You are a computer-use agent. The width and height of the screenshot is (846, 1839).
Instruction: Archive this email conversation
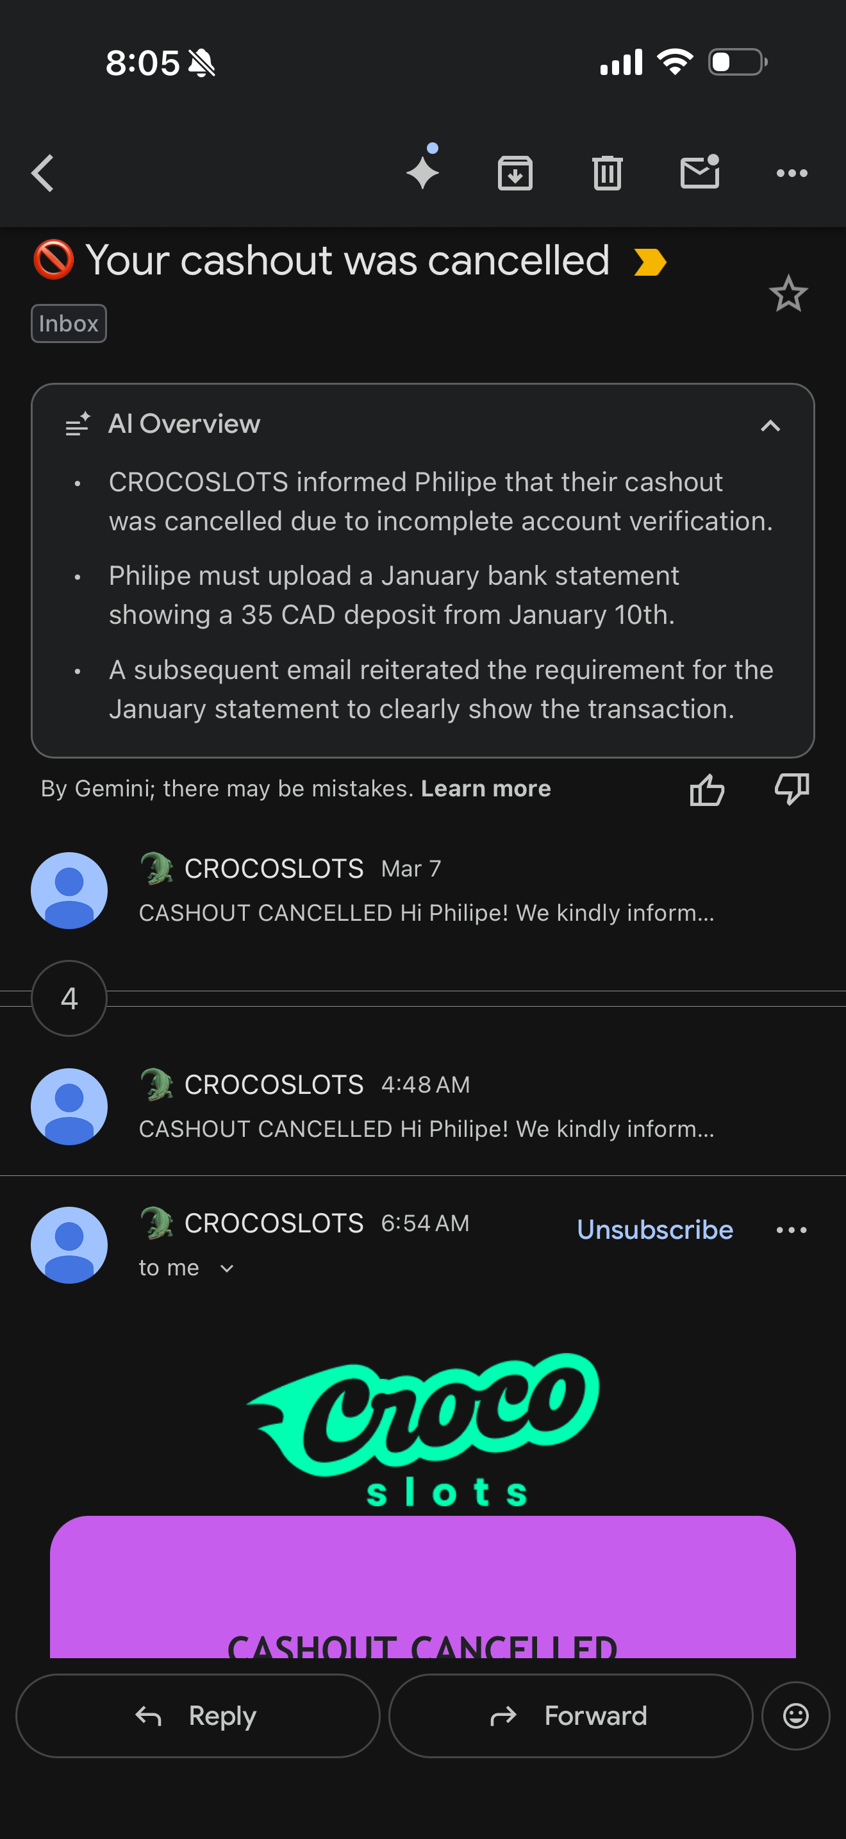point(515,174)
